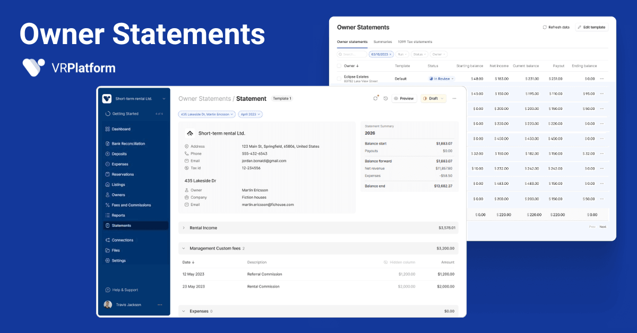
Task: Open the Bank Reconciliation sidebar icon
Action: (x=108, y=143)
